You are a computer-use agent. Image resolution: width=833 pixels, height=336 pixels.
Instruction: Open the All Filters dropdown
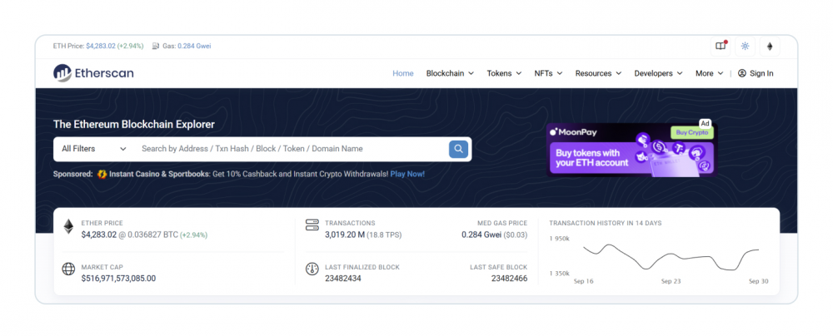[x=93, y=149]
